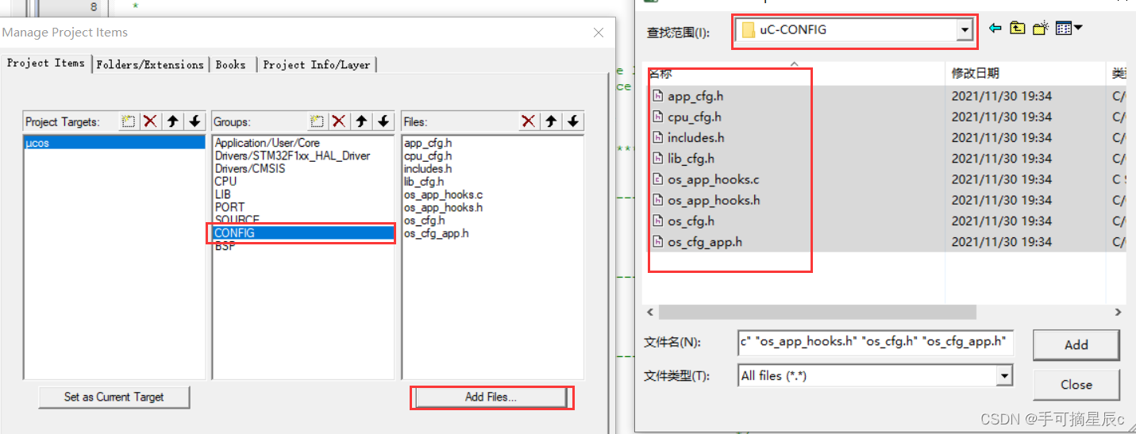Screen dimensions: 1136x434
Task: Click horizontal scrollbar in file list
Action: (817, 313)
